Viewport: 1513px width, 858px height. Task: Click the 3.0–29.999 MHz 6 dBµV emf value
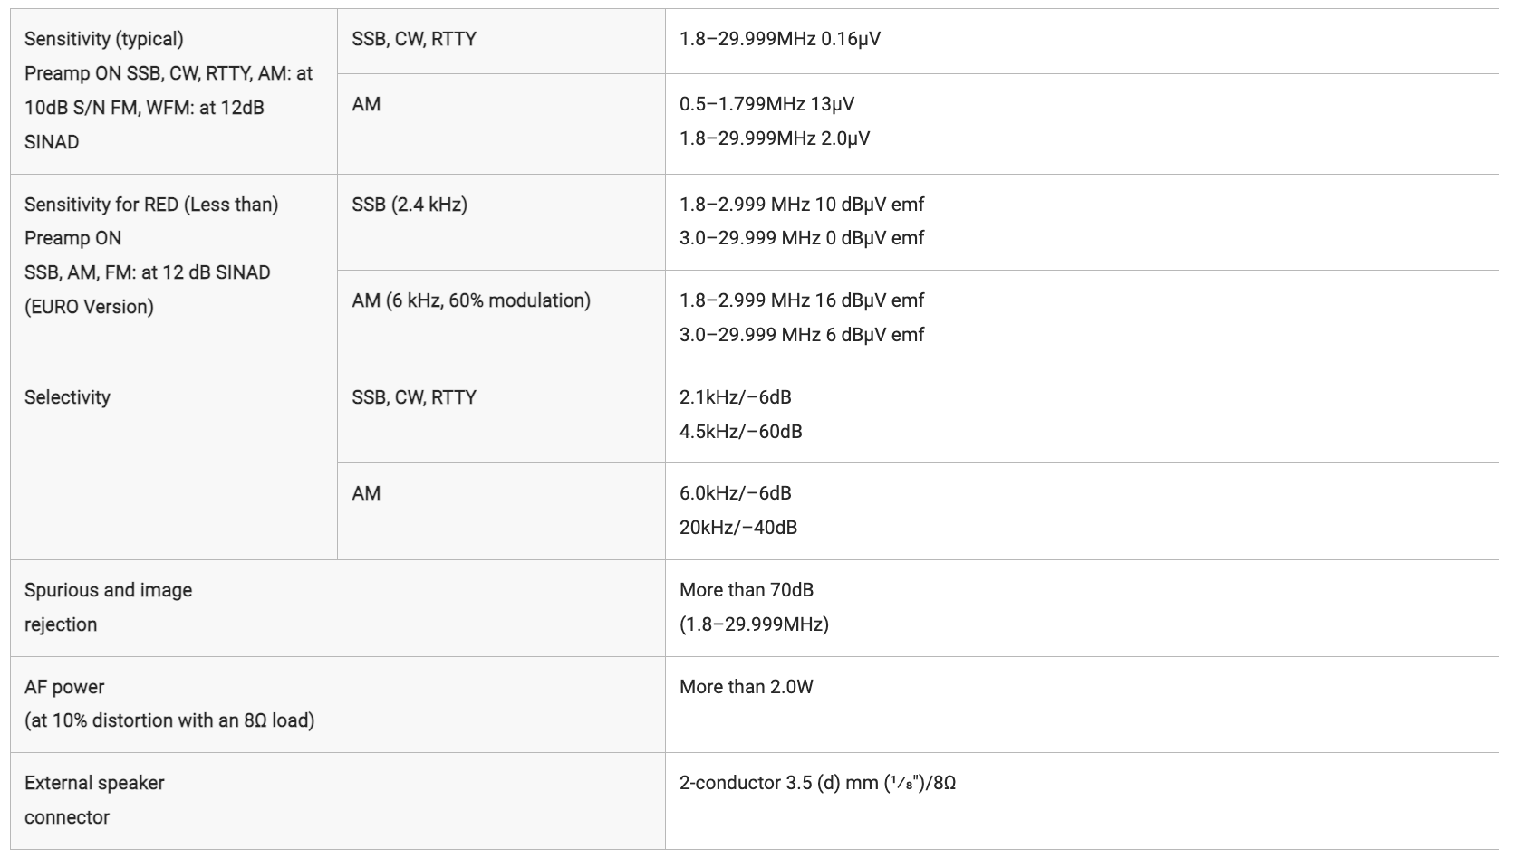click(802, 335)
